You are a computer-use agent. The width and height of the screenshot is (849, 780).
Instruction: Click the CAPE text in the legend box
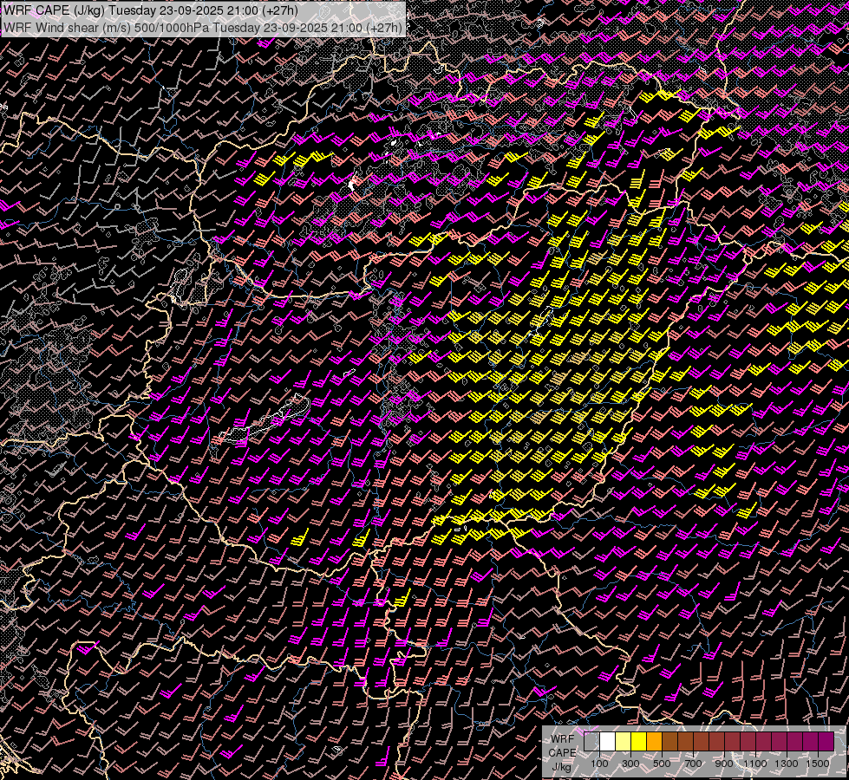(562, 753)
